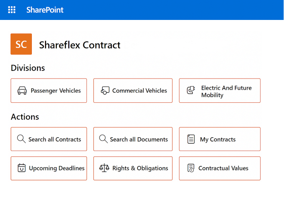Open the Search all Documents action
The width and height of the screenshot is (284, 207).
[x=133, y=139]
